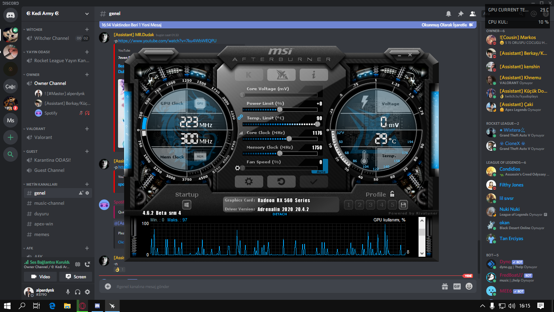This screenshot has height=312, width=554.
Task: Select Afterburner profile slot 5
Action: pos(392,205)
